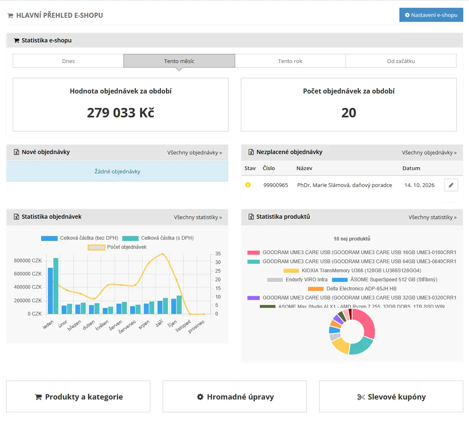The width and height of the screenshot is (469, 430).
Task: Open Všechny objednávky link in Nezaplacené objednávky
Action: 429,153
